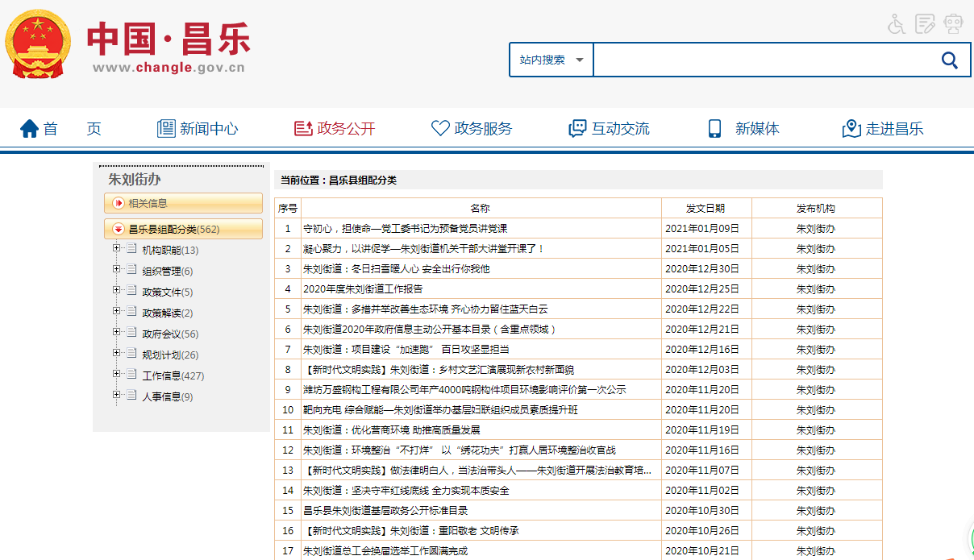Select 政府会议 category in tree
This screenshot has width=974, height=560.
point(161,334)
